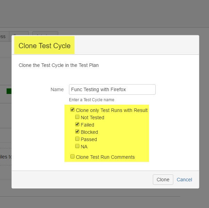
Task: Click the 'Clone Test Cycle' dialog title
Action: [44, 46]
